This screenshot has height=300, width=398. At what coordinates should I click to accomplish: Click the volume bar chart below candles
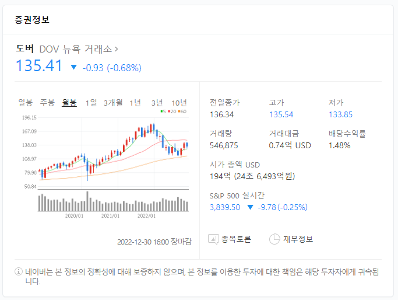113,201
